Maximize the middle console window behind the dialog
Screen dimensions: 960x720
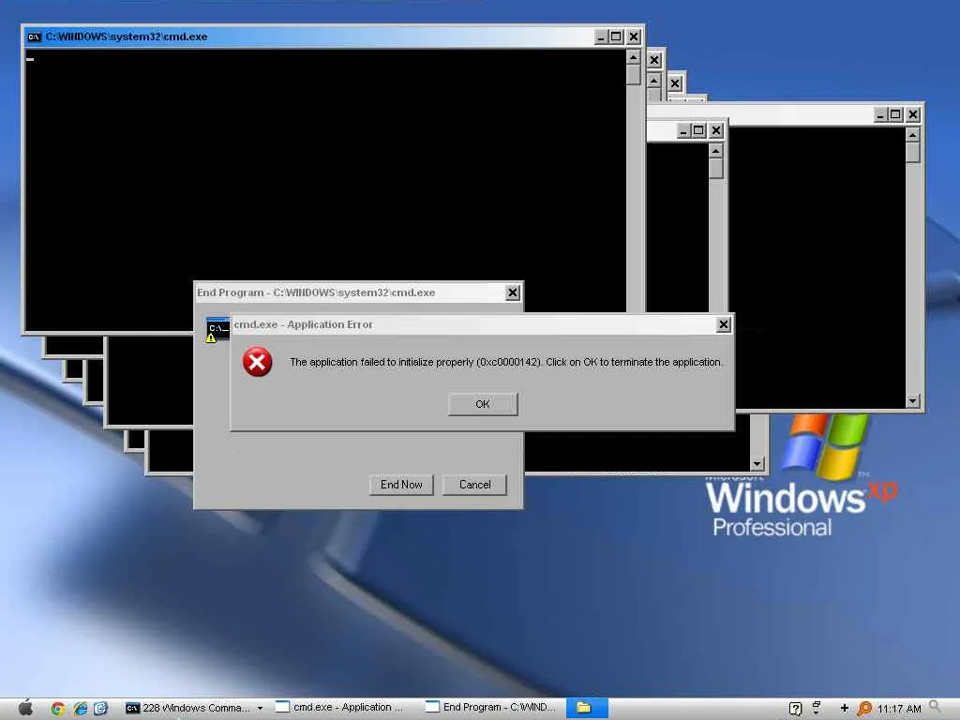coord(698,130)
